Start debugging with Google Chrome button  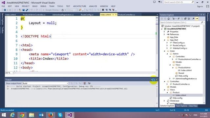tap(51, 10)
